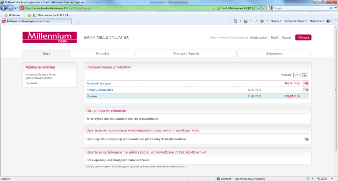Expand the address bar history dropdown arrow
The width and height of the screenshot is (338, 181).
[x=214, y=8]
